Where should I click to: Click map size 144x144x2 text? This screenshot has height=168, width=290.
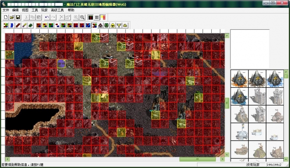coord(274,165)
